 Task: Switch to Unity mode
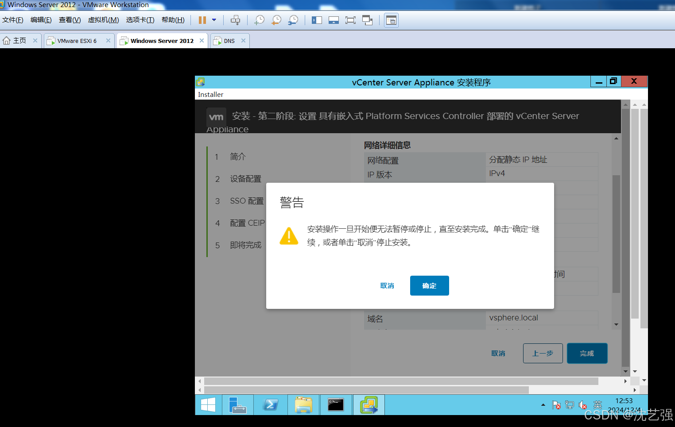point(367,20)
